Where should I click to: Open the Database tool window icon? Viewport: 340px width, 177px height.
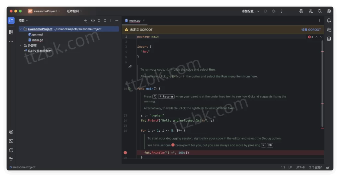pos(329,39)
